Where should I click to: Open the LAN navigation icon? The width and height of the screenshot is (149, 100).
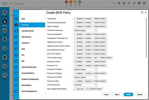click(4, 30)
